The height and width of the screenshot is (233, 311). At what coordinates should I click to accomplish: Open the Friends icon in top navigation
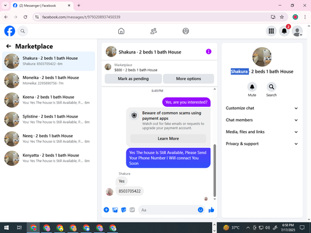click(154, 31)
